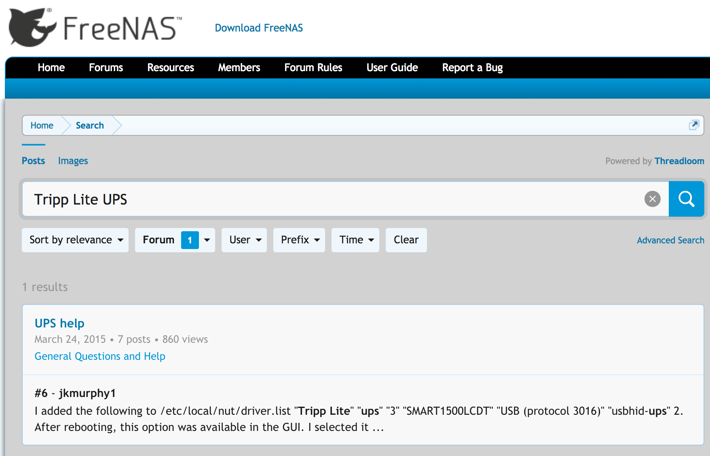Submit search with the magnifier button
The image size is (710, 456).
tap(686, 199)
